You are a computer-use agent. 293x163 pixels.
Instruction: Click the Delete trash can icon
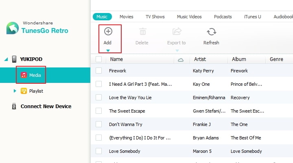coord(142,31)
